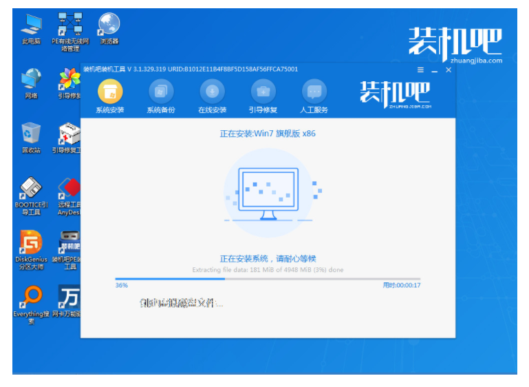Click the 装机吧 logo in the app header
This screenshot has width=529, height=387.
(x=395, y=93)
